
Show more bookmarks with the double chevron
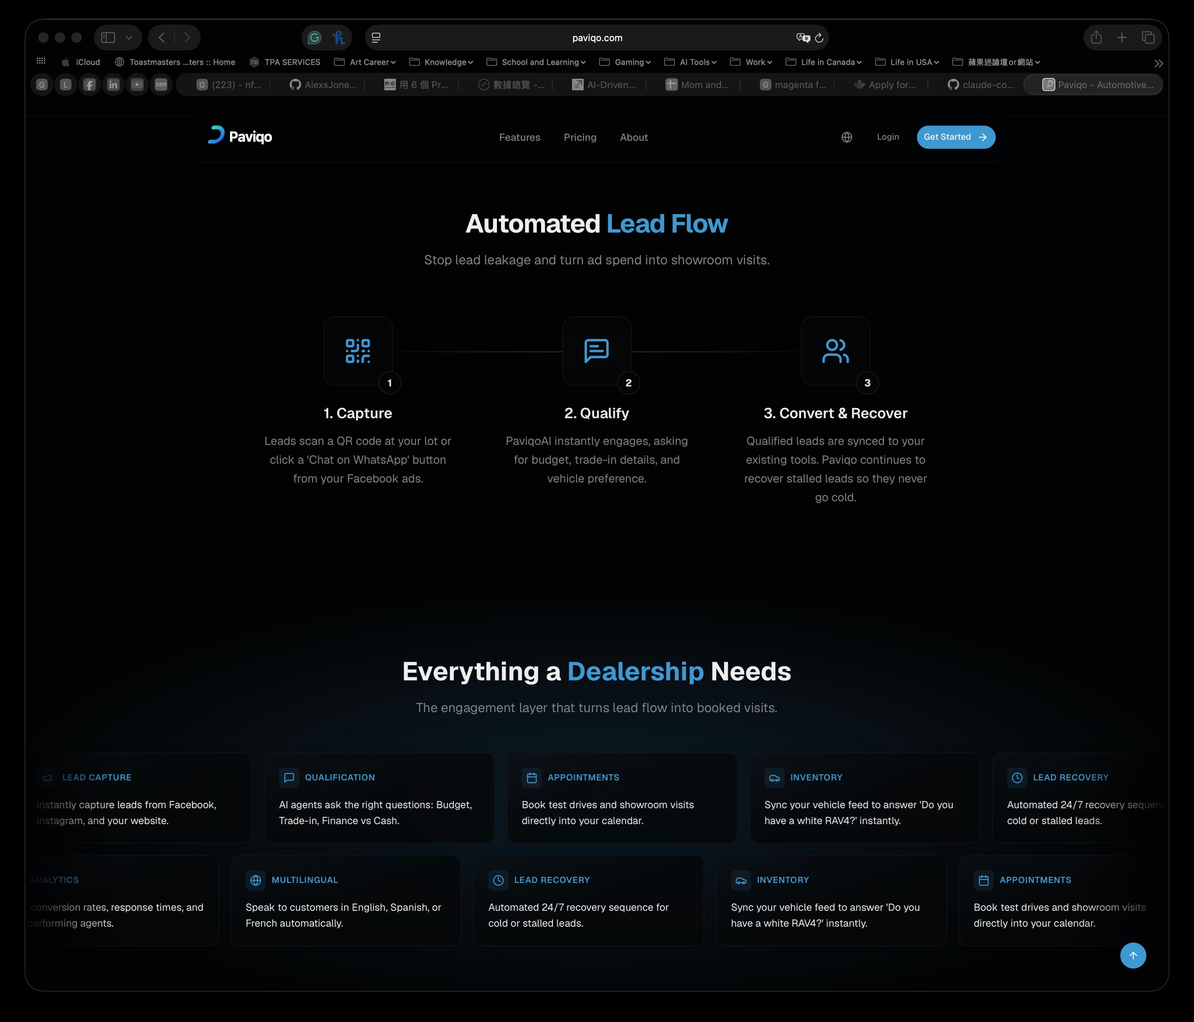(1158, 63)
